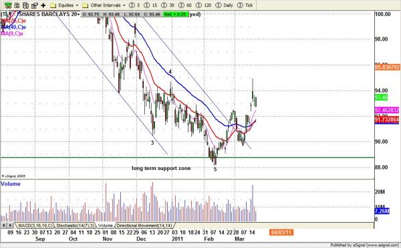Image resolution: width=401 pixels, height=248 pixels.
Task: Click the orange 04/03/11 date marker
Action: click(281, 233)
